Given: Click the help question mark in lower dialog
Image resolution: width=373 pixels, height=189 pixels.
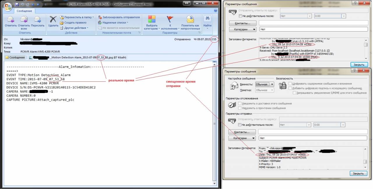Looking at the screenshot, I should click(355, 71).
